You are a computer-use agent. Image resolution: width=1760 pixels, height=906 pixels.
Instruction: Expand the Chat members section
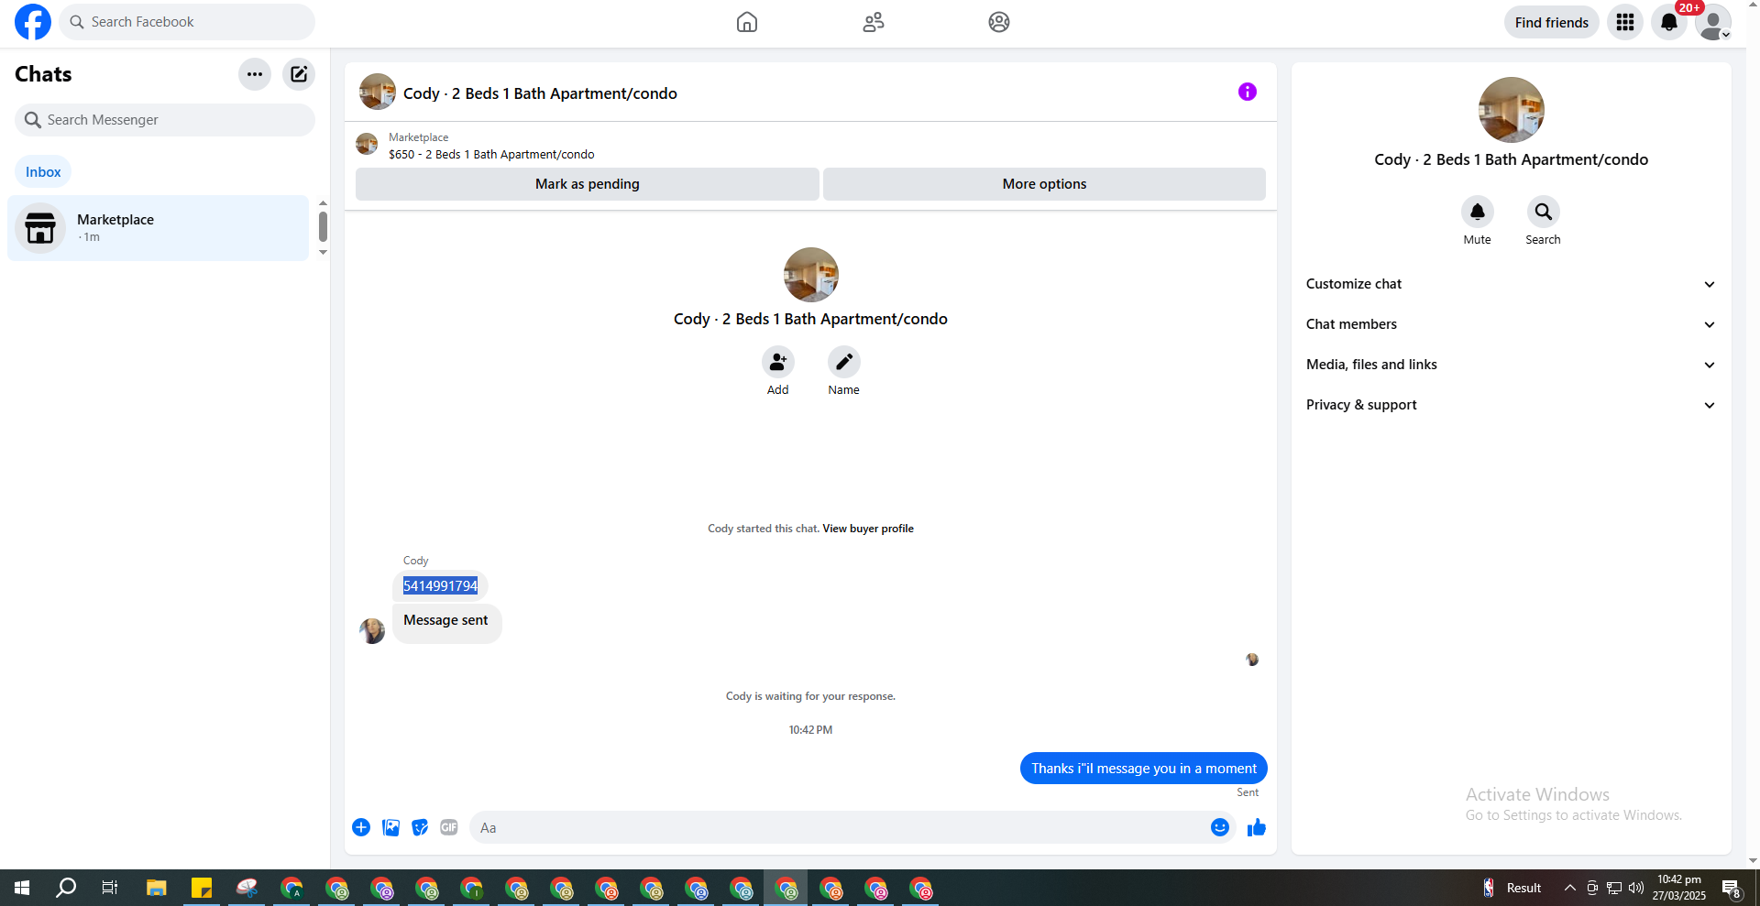pyautogui.click(x=1511, y=324)
